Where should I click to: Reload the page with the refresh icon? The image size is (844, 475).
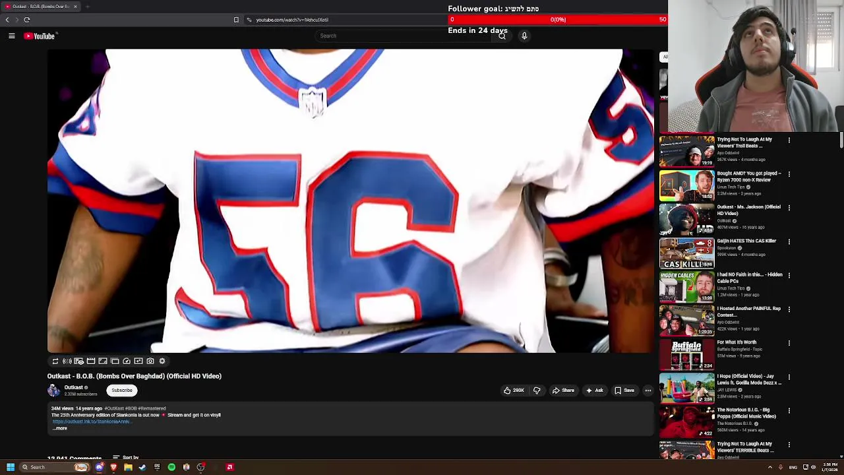point(27,20)
